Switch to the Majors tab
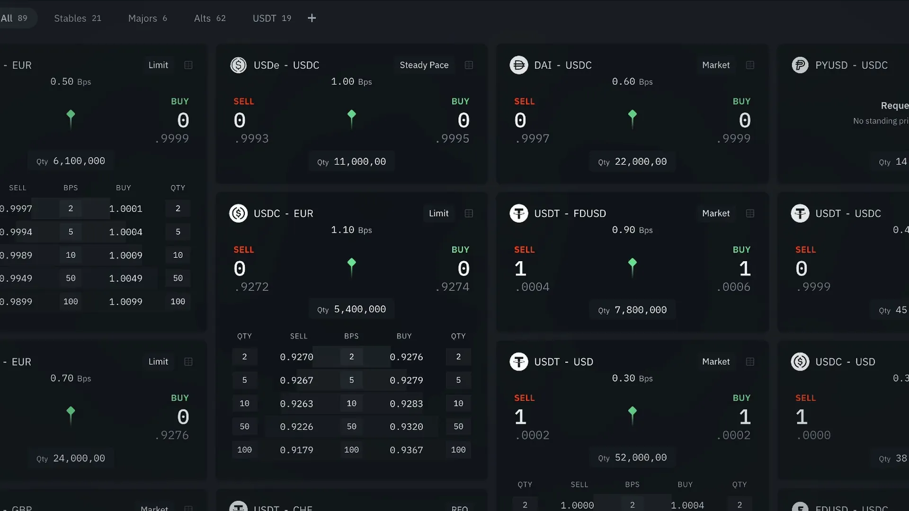This screenshot has width=909, height=511. (x=148, y=18)
